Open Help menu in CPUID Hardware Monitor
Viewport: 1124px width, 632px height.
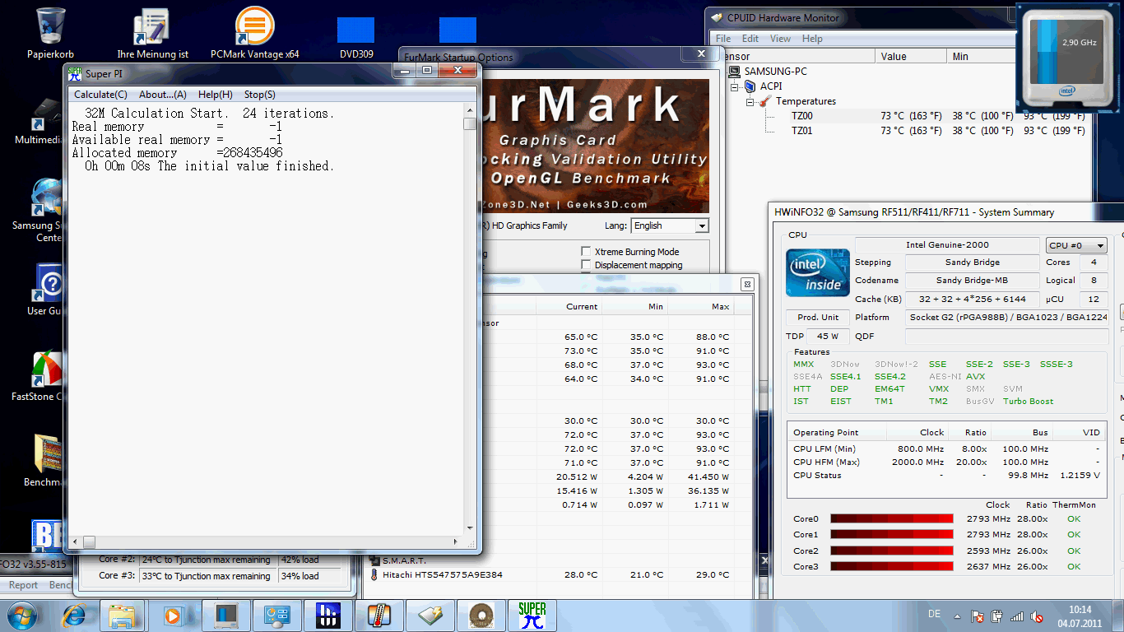(x=812, y=39)
